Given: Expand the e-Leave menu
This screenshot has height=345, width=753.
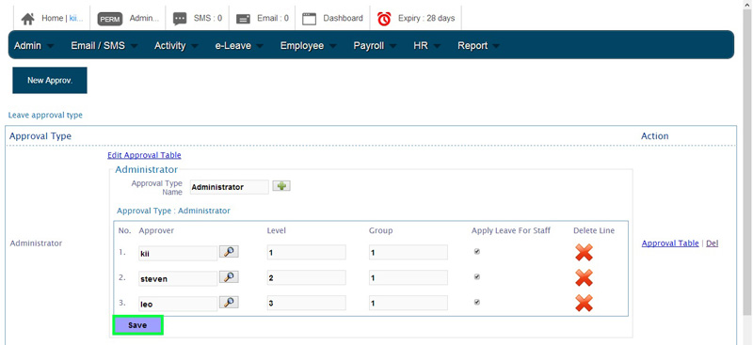Looking at the screenshot, I should 239,45.
